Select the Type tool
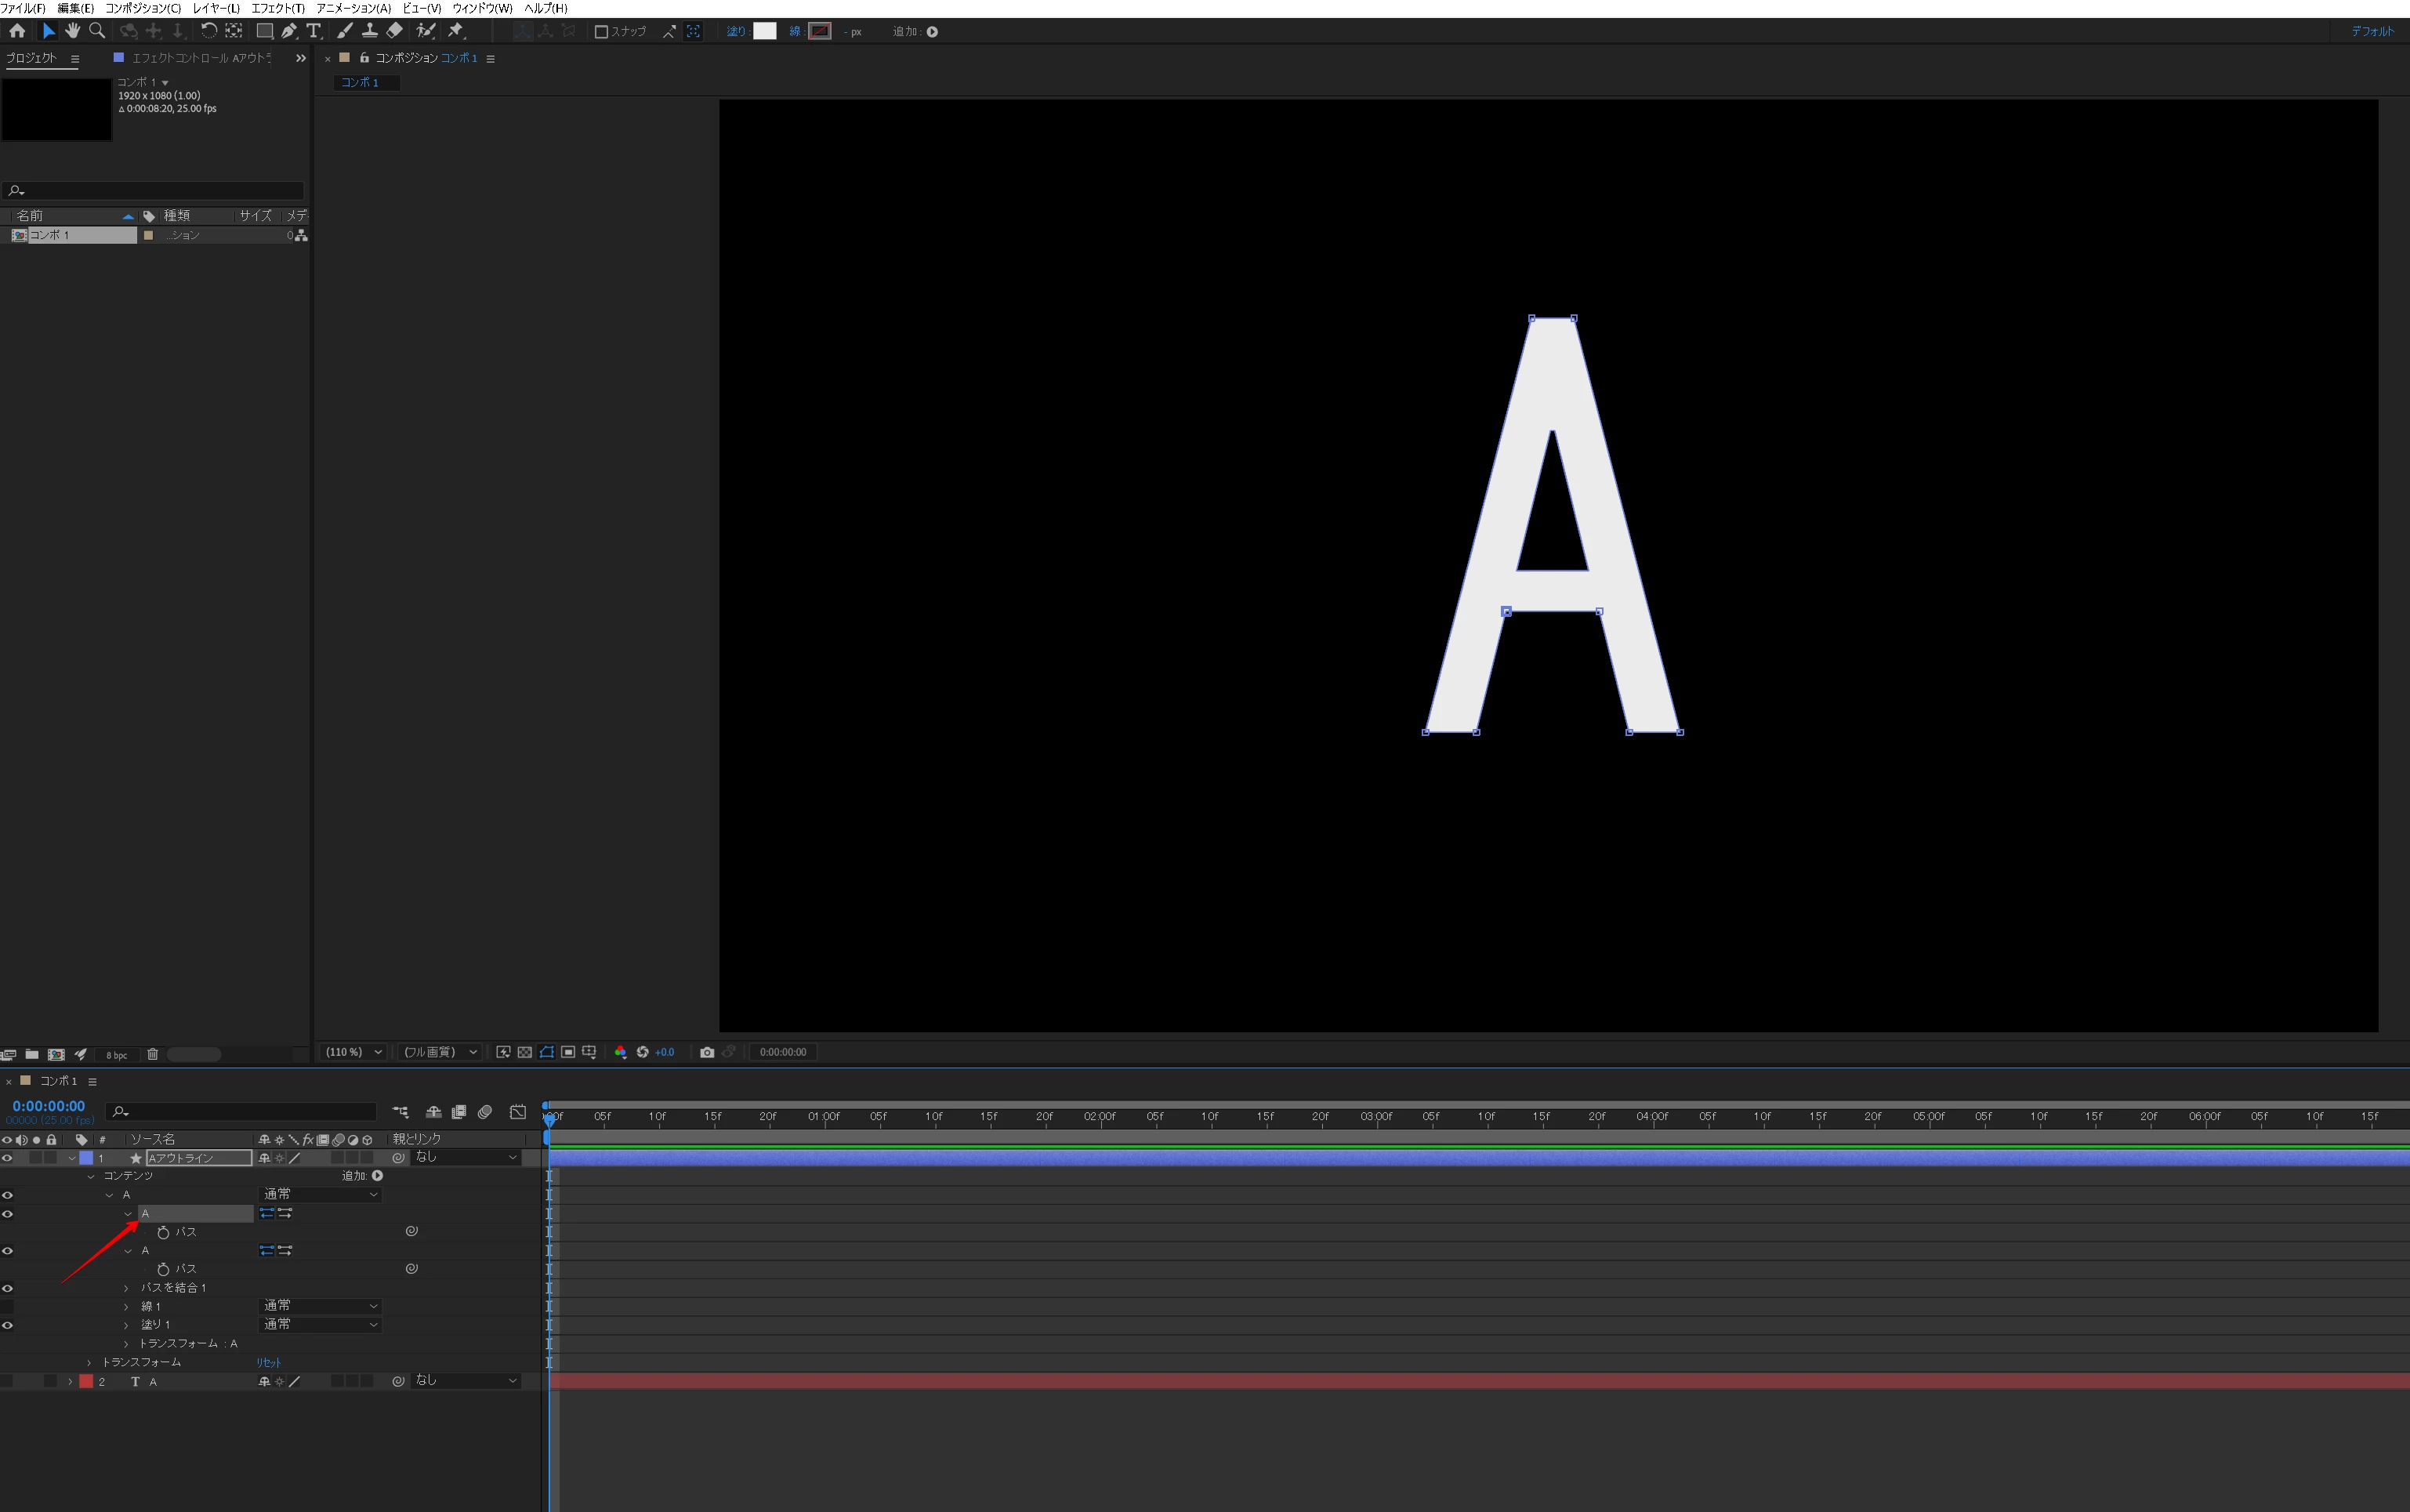The height and width of the screenshot is (1512, 2410). coord(313,31)
